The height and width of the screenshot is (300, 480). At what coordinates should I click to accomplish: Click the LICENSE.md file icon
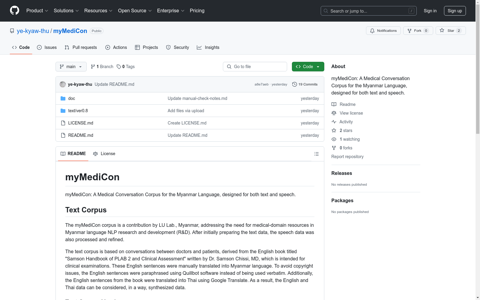(63, 123)
